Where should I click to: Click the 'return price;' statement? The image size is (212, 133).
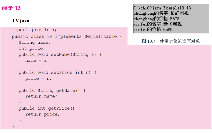click(42, 114)
